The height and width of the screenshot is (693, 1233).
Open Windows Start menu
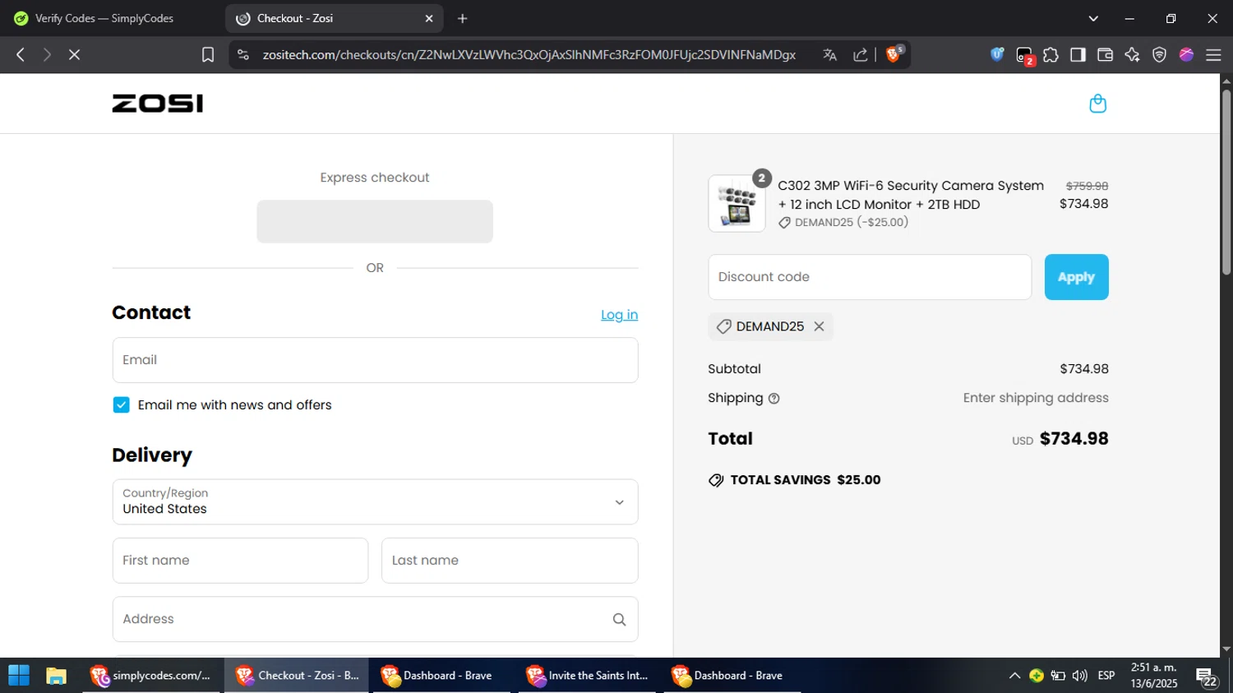tap(19, 676)
